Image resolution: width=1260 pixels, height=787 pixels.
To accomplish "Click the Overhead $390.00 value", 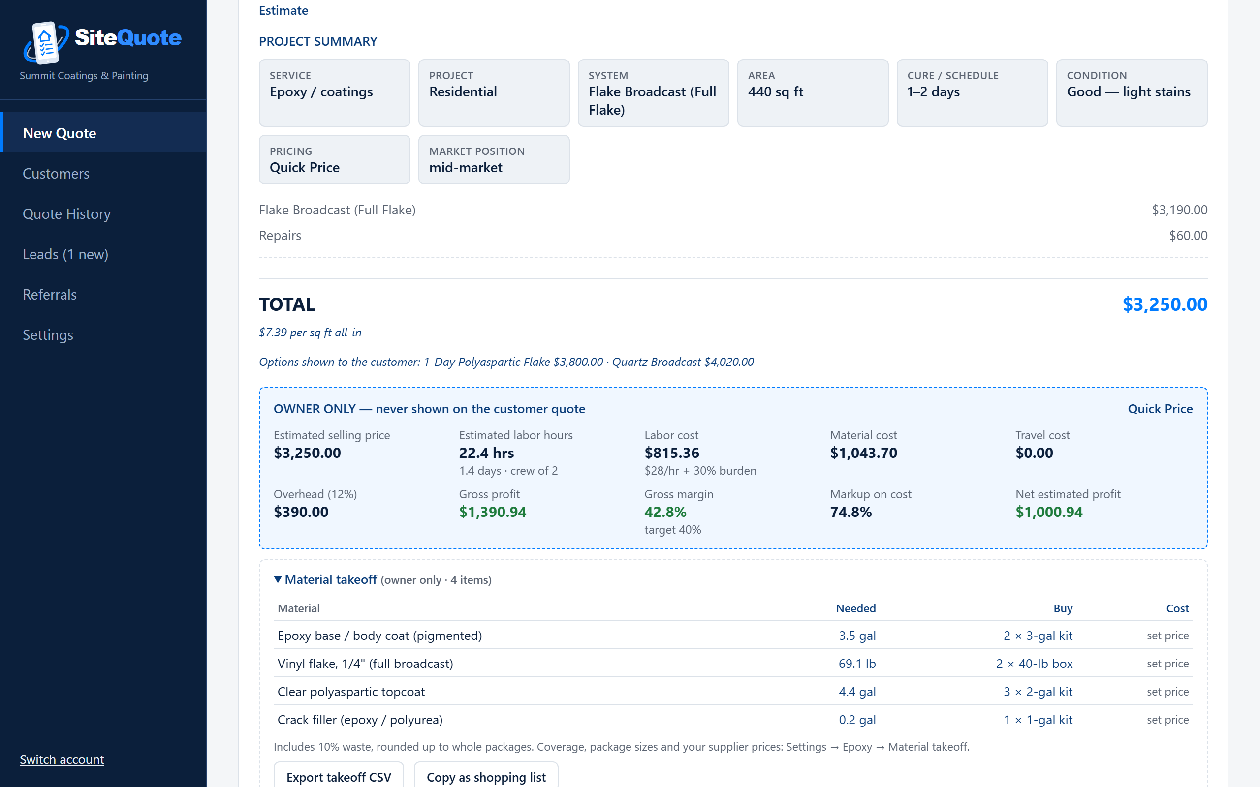I will [x=301, y=512].
